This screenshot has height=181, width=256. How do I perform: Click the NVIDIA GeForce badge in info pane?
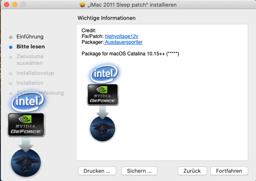click(x=103, y=95)
